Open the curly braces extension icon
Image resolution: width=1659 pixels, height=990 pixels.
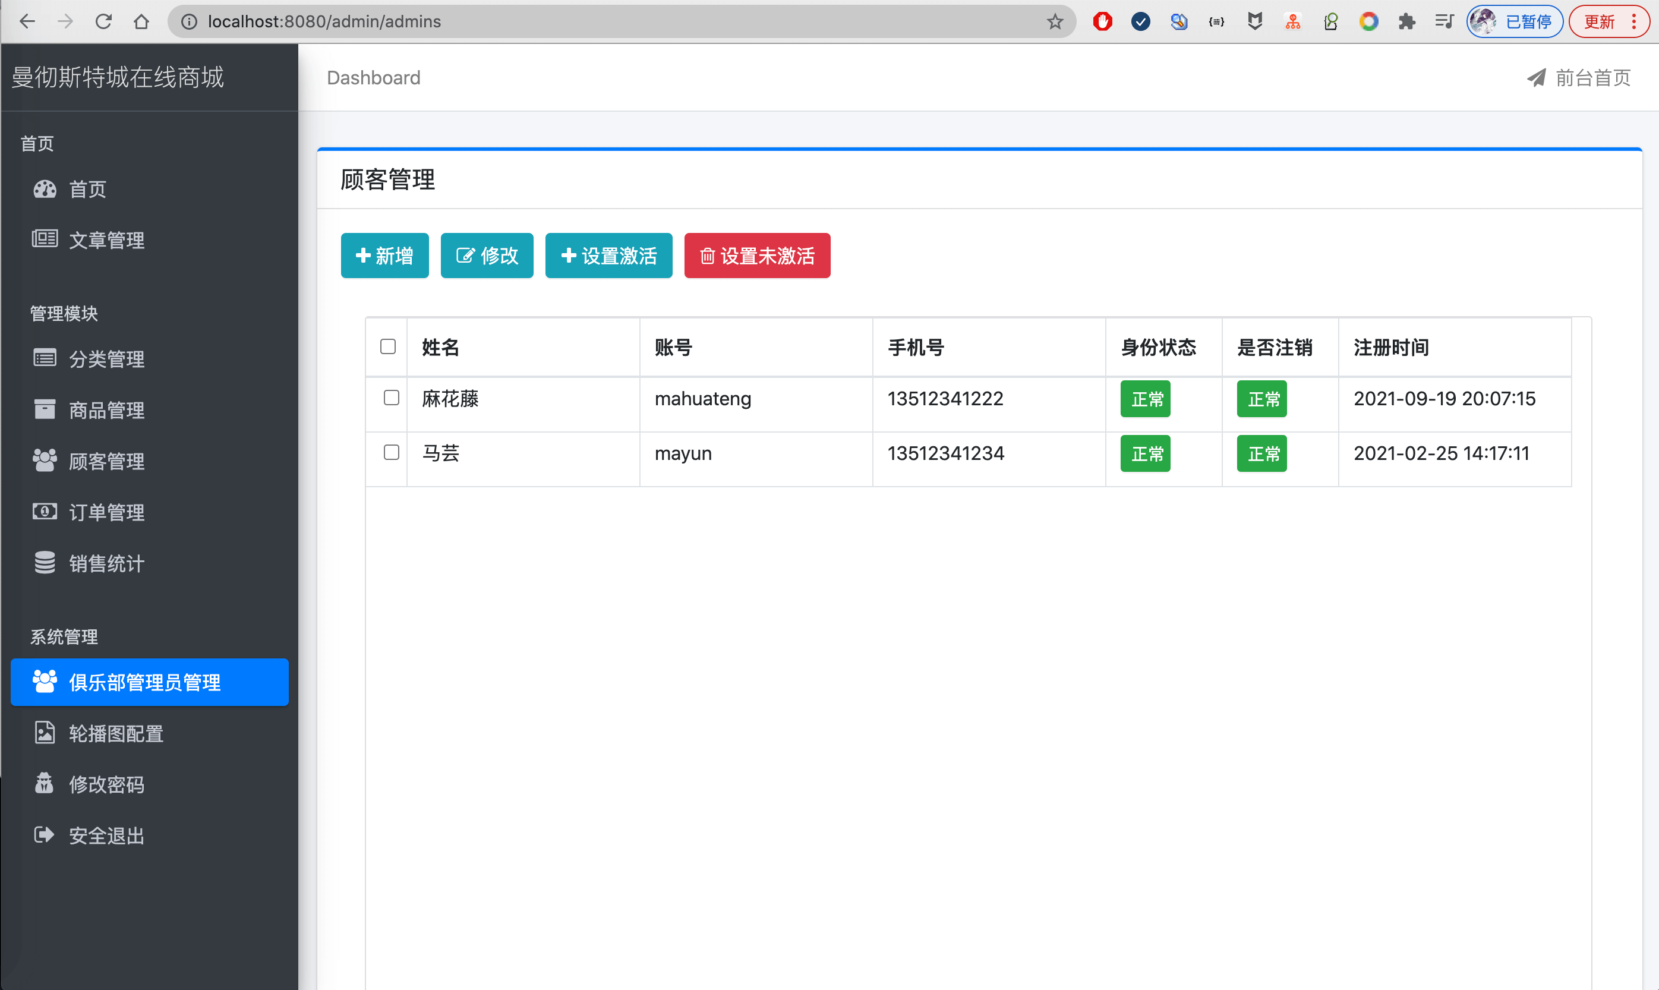click(1217, 21)
